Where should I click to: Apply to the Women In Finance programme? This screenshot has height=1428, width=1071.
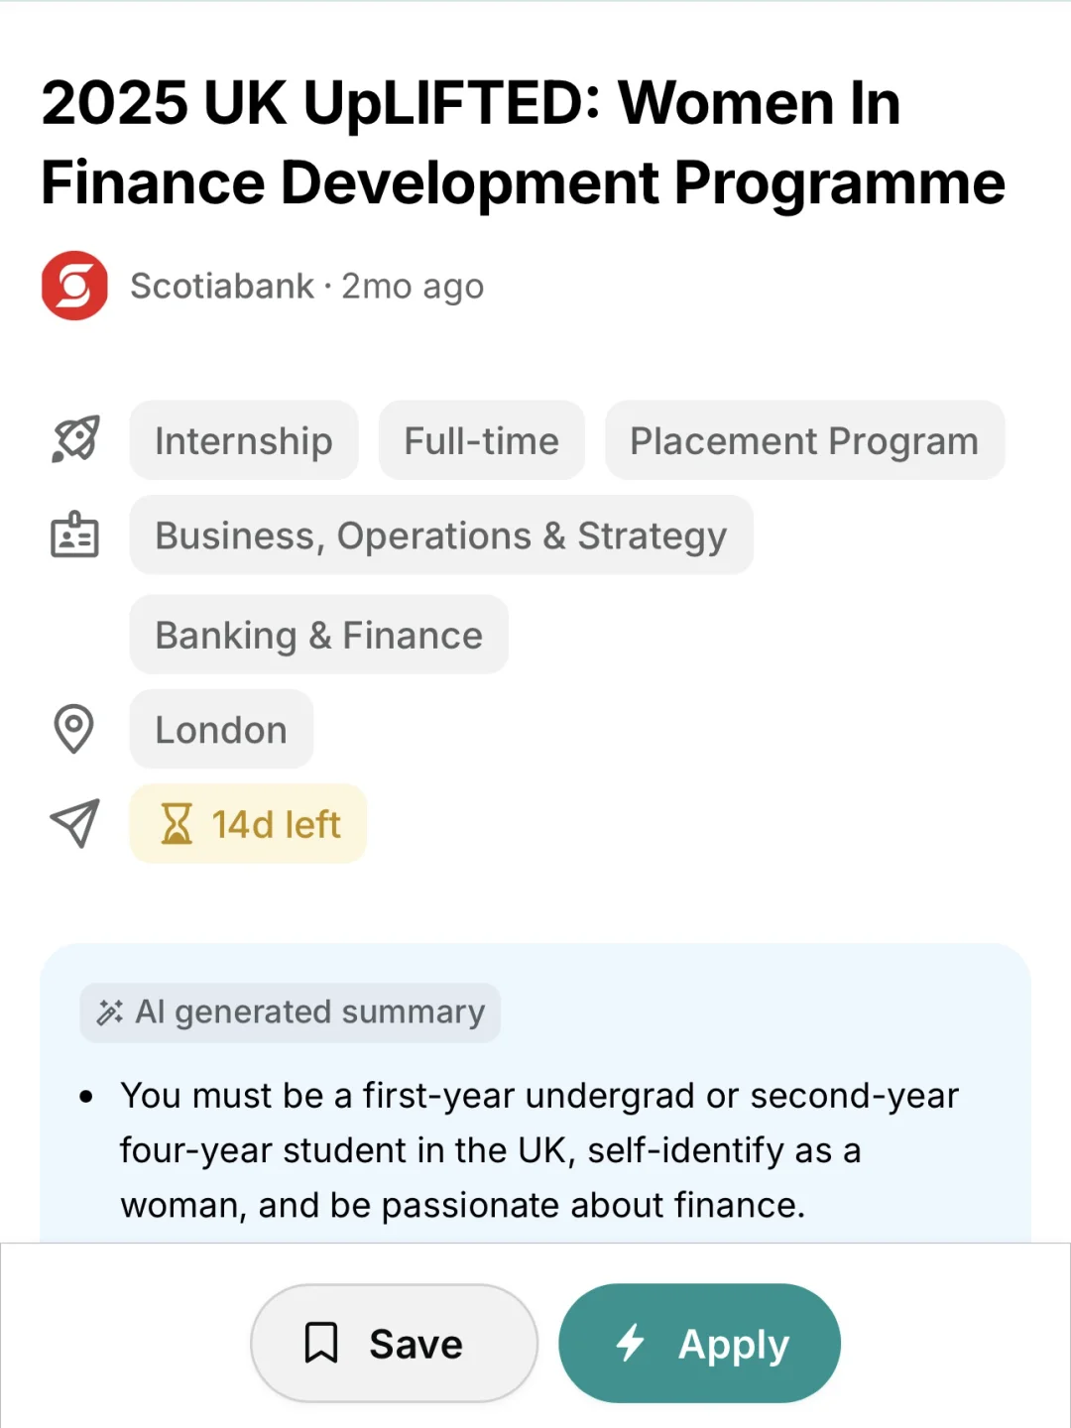tap(700, 1343)
